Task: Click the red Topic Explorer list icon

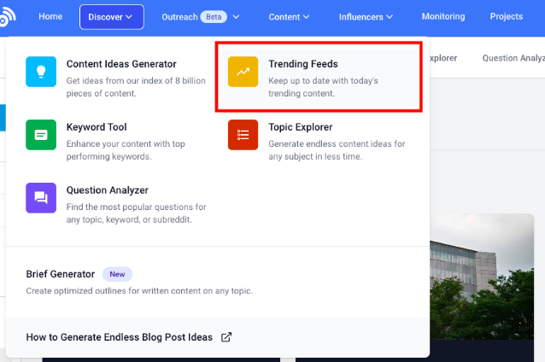Action: (243, 136)
